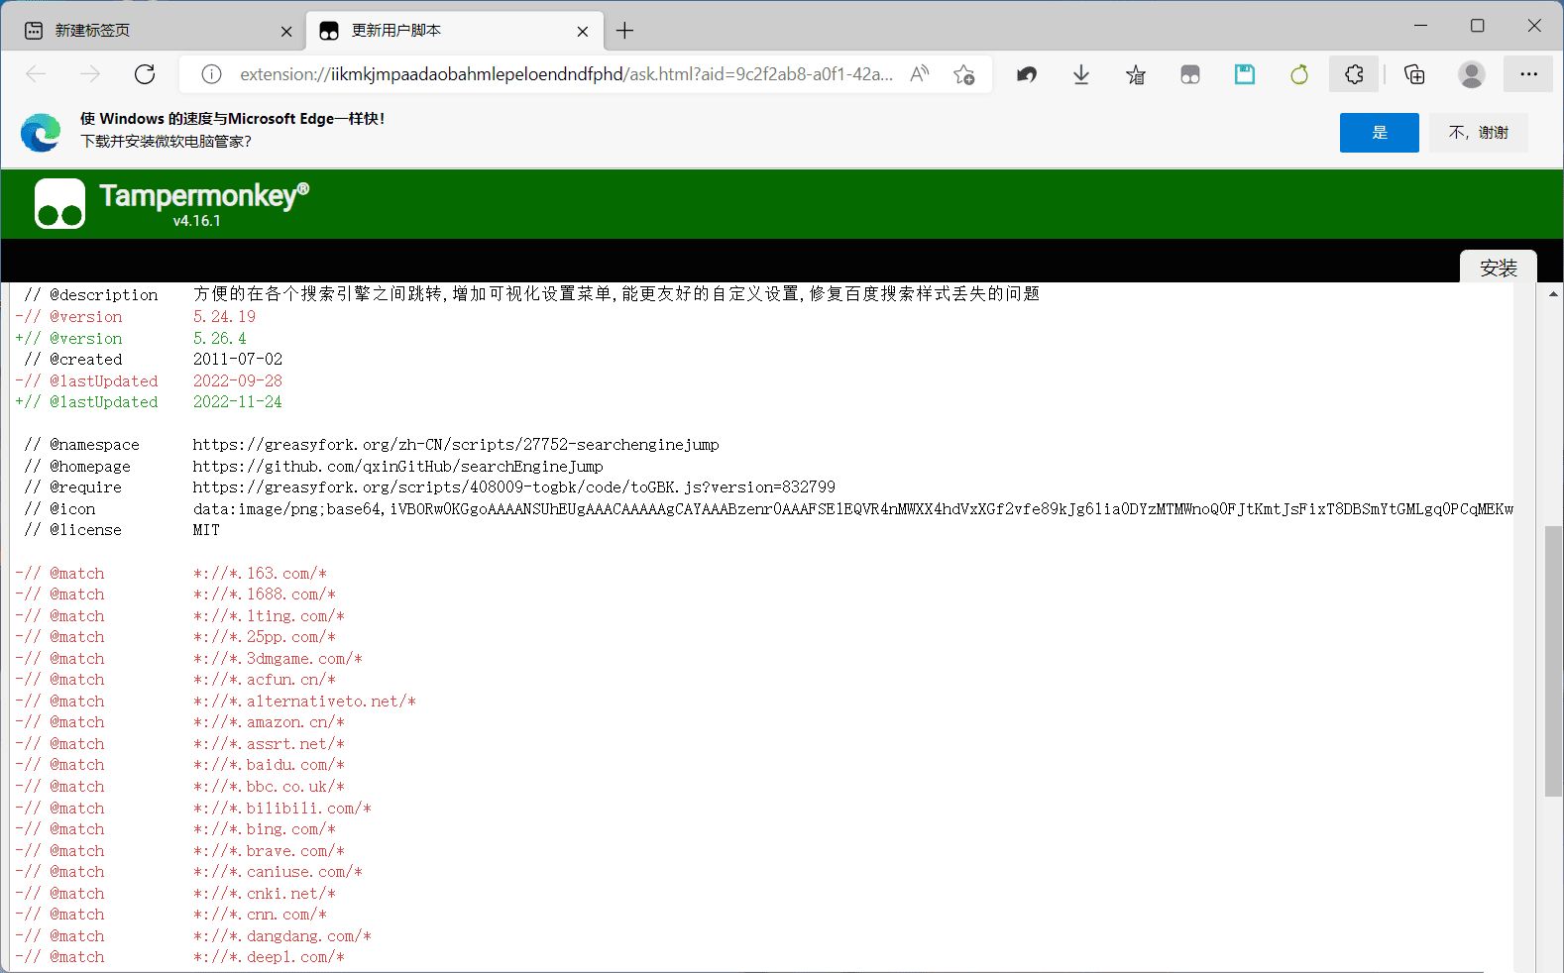
Task: Click the 安装 install button
Action: [1498, 268]
